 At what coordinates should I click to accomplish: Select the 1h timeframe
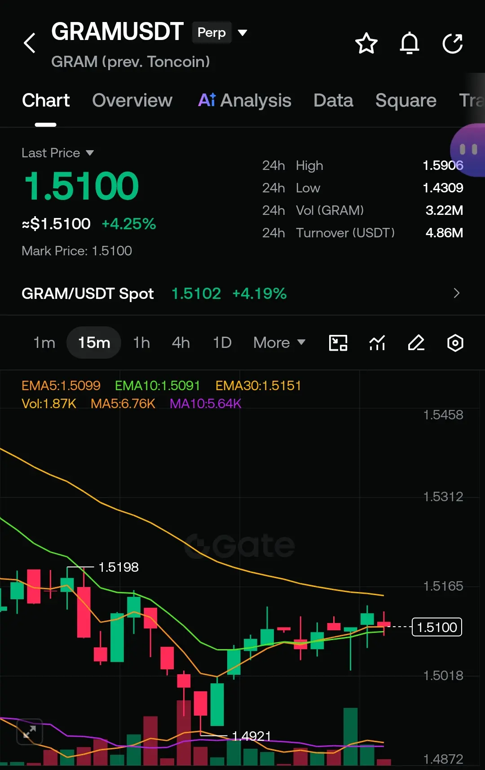(x=141, y=343)
